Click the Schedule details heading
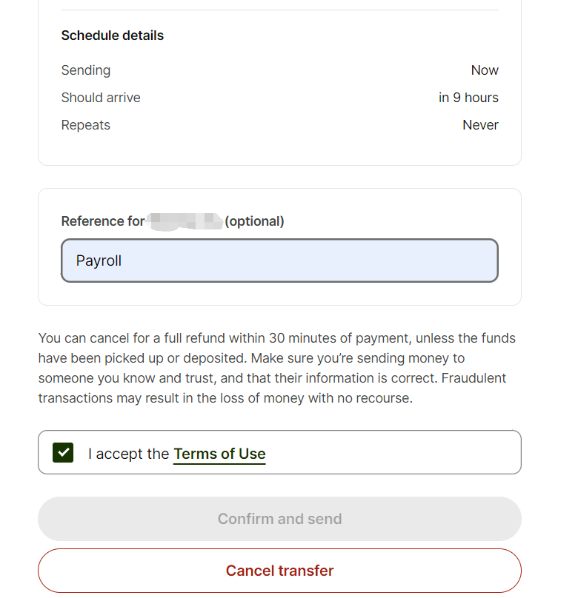578x598 pixels. [113, 36]
